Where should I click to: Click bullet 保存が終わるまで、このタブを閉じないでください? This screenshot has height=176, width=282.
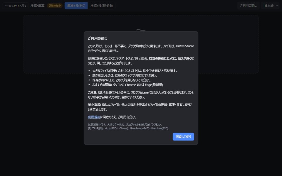(121, 80)
